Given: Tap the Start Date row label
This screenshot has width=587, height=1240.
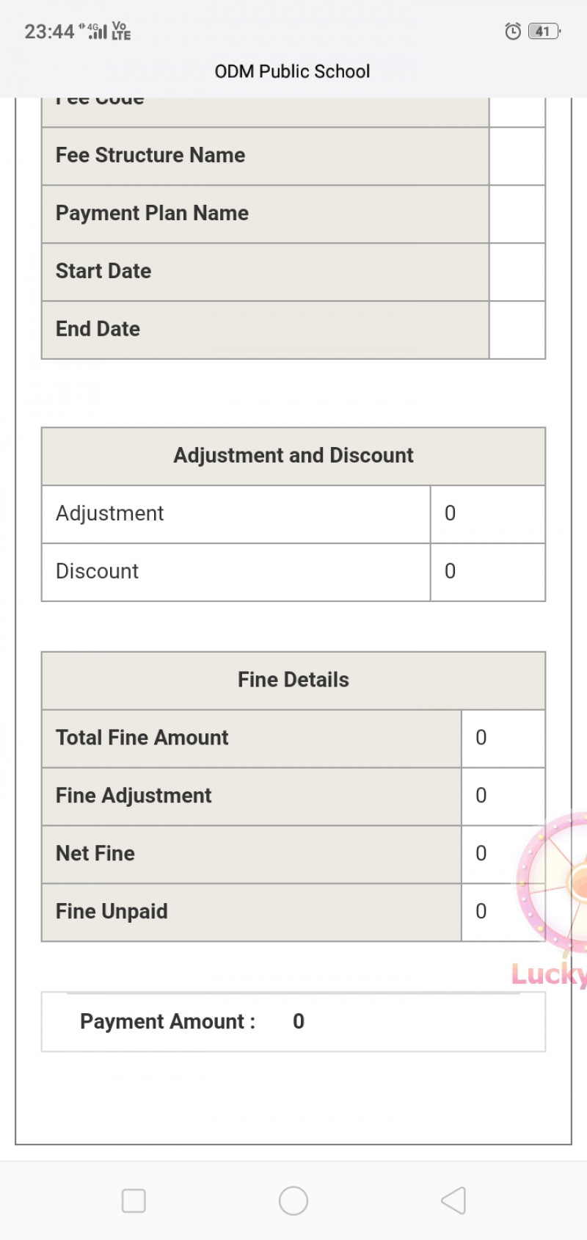Looking at the screenshot, I should click(103, 271).
